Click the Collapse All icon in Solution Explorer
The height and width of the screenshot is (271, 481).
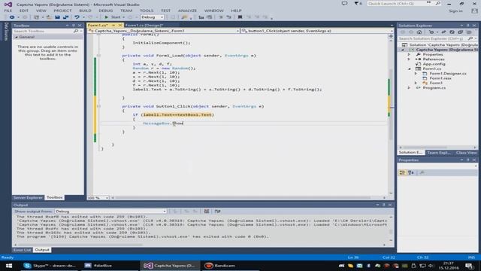coord(461,32)
